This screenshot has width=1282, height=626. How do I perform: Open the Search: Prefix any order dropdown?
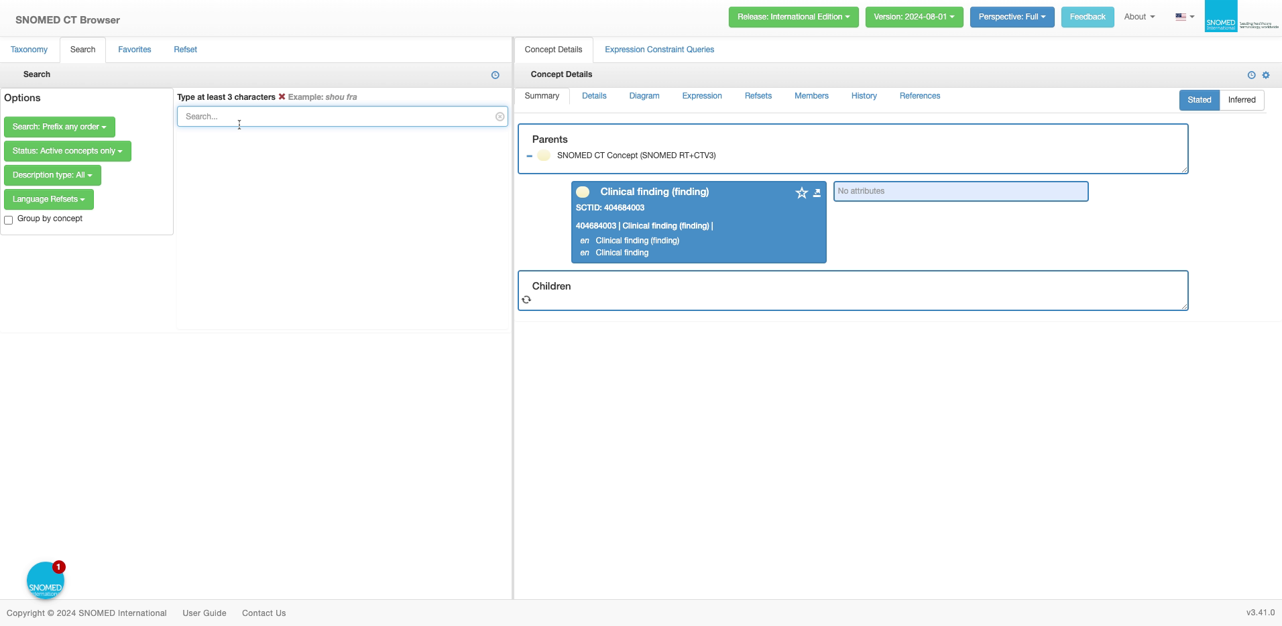[x=59, y=127]
